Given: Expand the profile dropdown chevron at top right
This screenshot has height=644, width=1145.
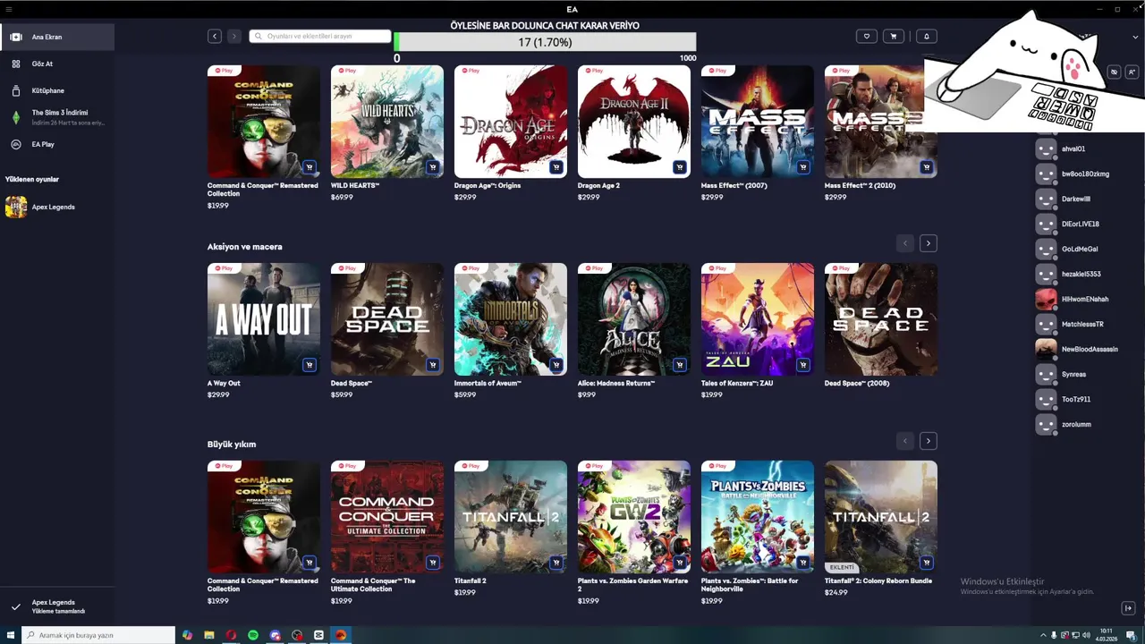Looking at the screenshot, I should [x=1136, y=37].
